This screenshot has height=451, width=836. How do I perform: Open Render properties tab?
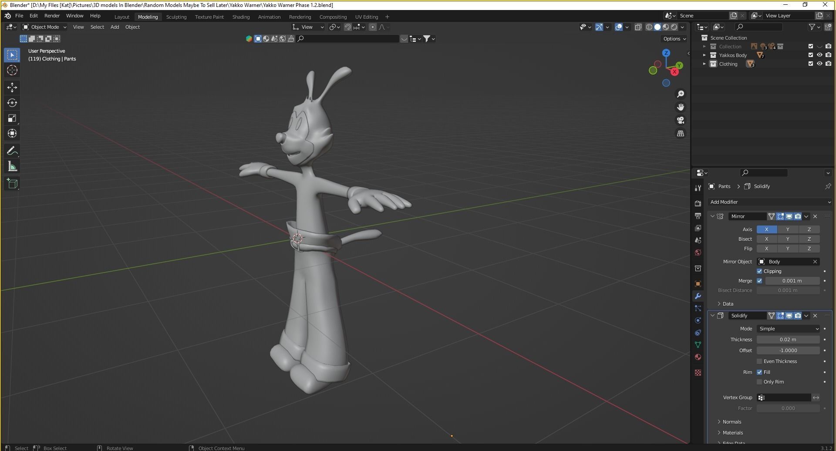[x=698, y=203]
